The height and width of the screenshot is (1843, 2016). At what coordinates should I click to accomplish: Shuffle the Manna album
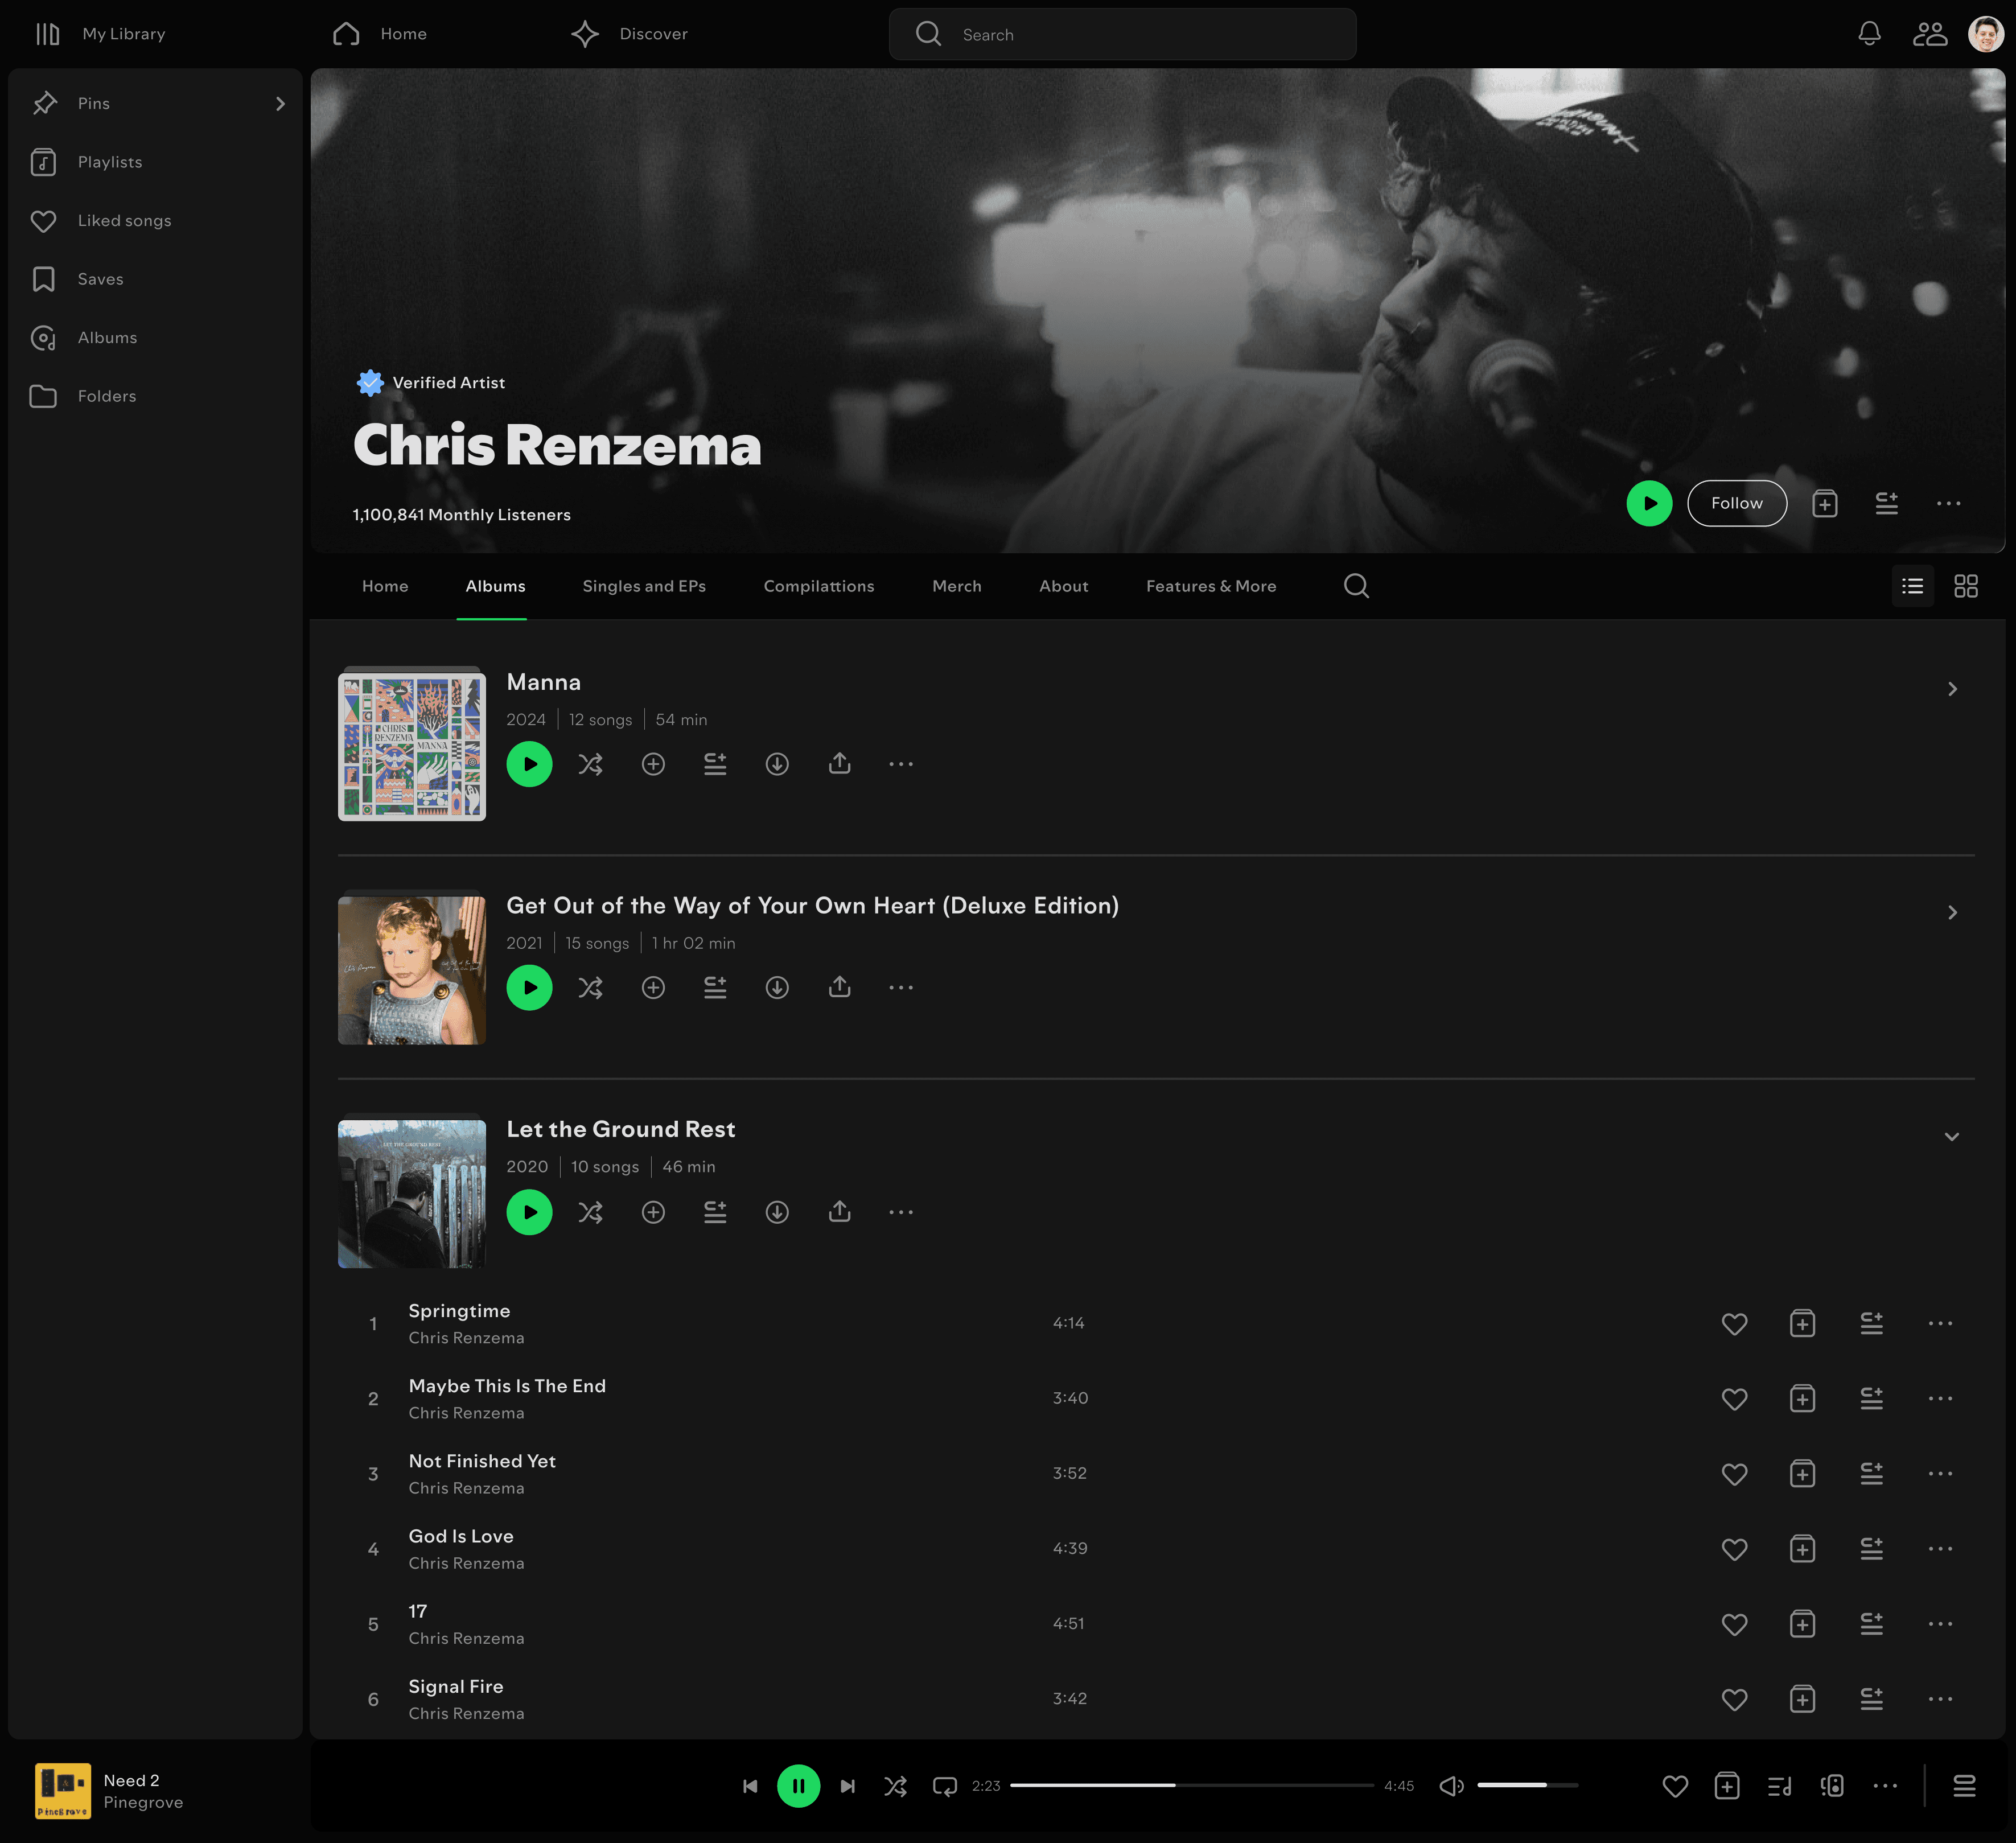click(x=590, y=764)
